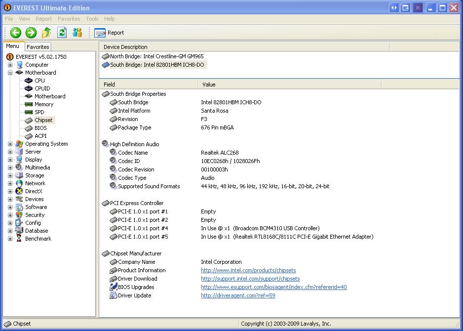
Task: Select the Motherboard sub-item in the tree
Action: tap(50, 96)
